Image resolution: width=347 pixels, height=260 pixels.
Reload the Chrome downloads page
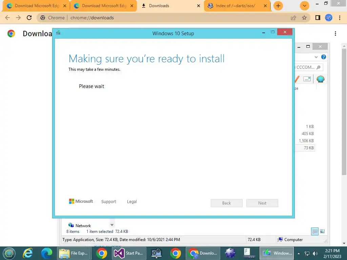[29, 18]
